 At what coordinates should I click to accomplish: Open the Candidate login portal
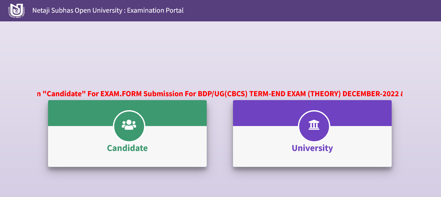(x=127, y=133)
